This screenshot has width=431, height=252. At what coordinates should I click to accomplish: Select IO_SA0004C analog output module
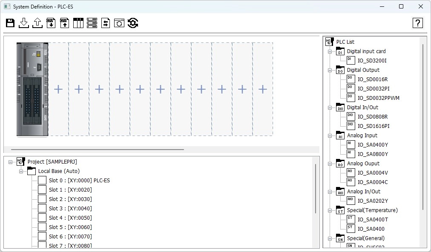point(373,182)
